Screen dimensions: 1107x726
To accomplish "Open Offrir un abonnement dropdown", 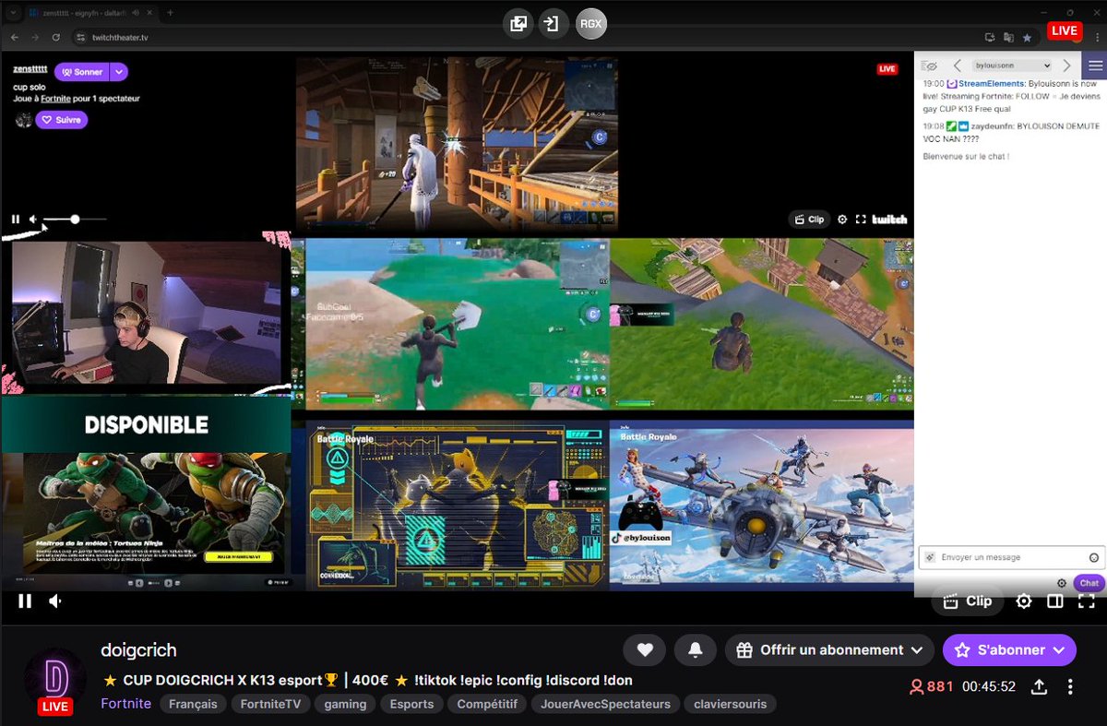I will coord(829,650).
